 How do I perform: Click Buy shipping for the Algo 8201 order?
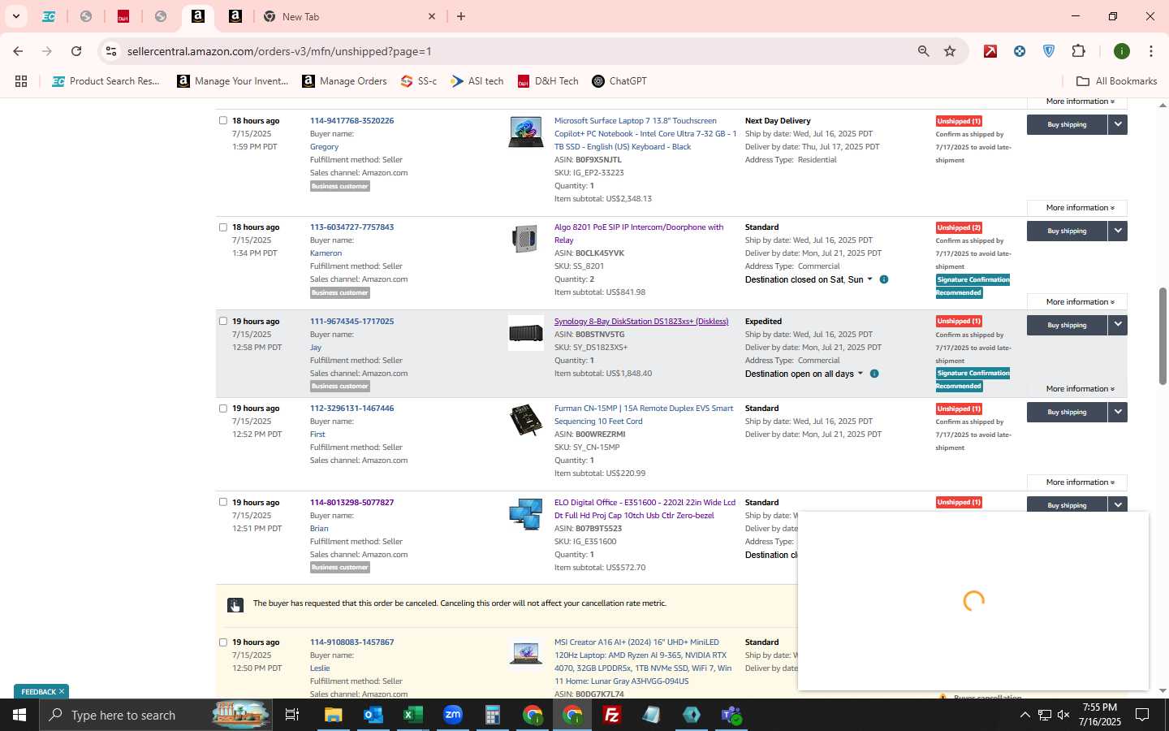tap(1067, 231)
